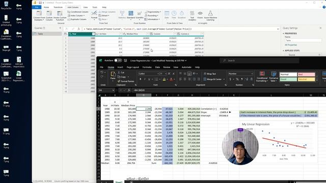
Task: Switch to the View tab in Power Query
Action: (x=86, y=7)
